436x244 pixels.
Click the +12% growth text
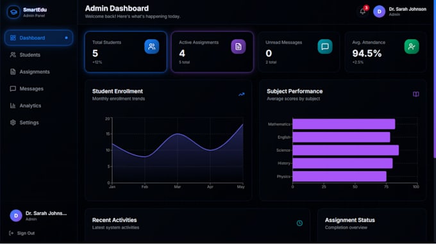pos(97,62)
